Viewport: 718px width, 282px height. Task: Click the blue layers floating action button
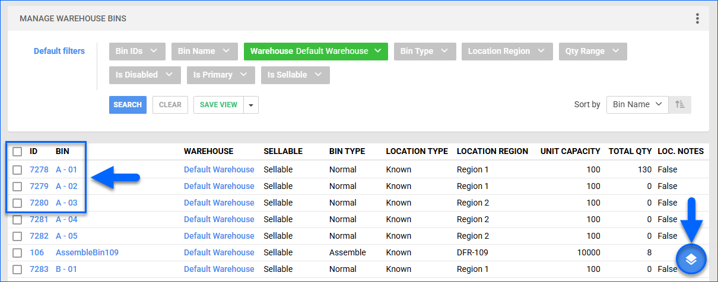tap(691, 259)
